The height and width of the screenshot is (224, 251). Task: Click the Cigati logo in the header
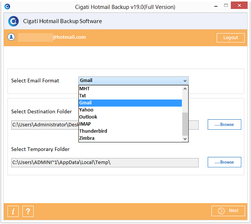point(13,21)
